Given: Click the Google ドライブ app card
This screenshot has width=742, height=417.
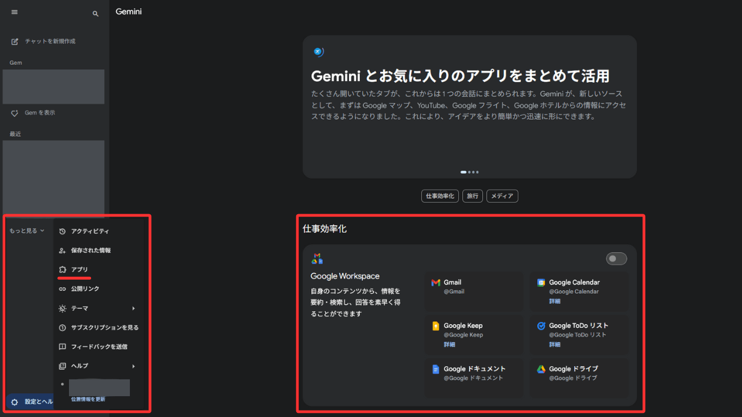Looking at the screenshot, I should pyautogui.click(x=580, y=378).
